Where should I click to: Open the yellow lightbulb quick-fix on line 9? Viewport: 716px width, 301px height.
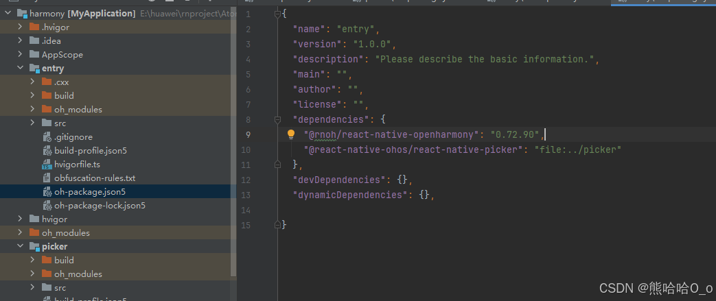[x=291, y=134]
